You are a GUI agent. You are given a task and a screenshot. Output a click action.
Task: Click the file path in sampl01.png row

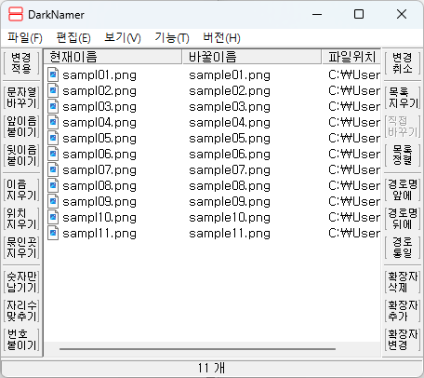click(x=354, y=74)
